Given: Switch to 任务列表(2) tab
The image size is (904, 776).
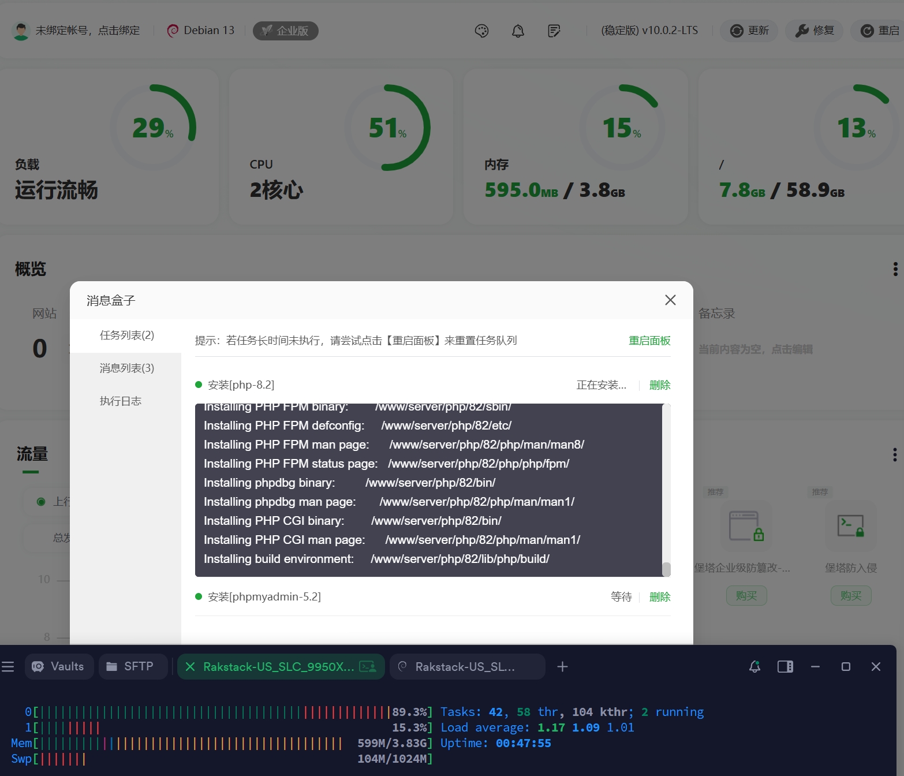Looking at the screenshot, I should point(126,335).
